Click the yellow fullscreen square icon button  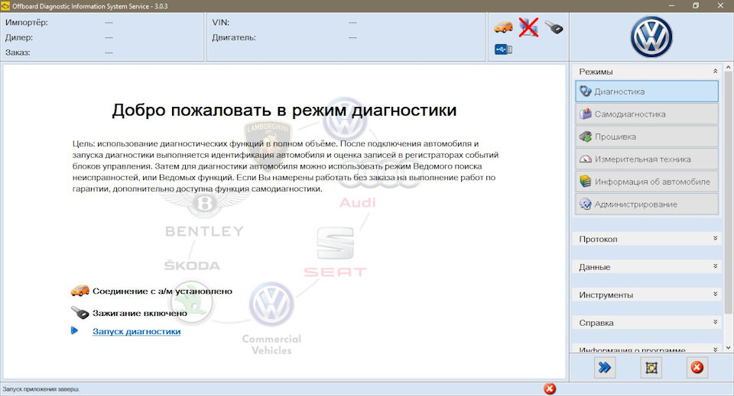[x=651, y=368]
